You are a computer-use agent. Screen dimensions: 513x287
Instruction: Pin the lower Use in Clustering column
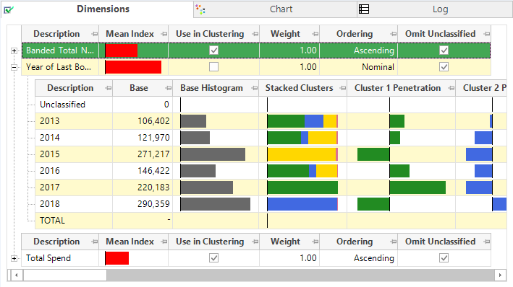coord(255,242)
